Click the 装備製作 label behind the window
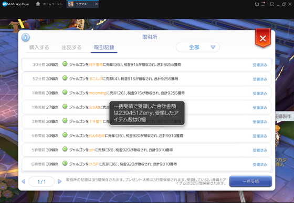294x203 pixels. click(x=283, y=117)
